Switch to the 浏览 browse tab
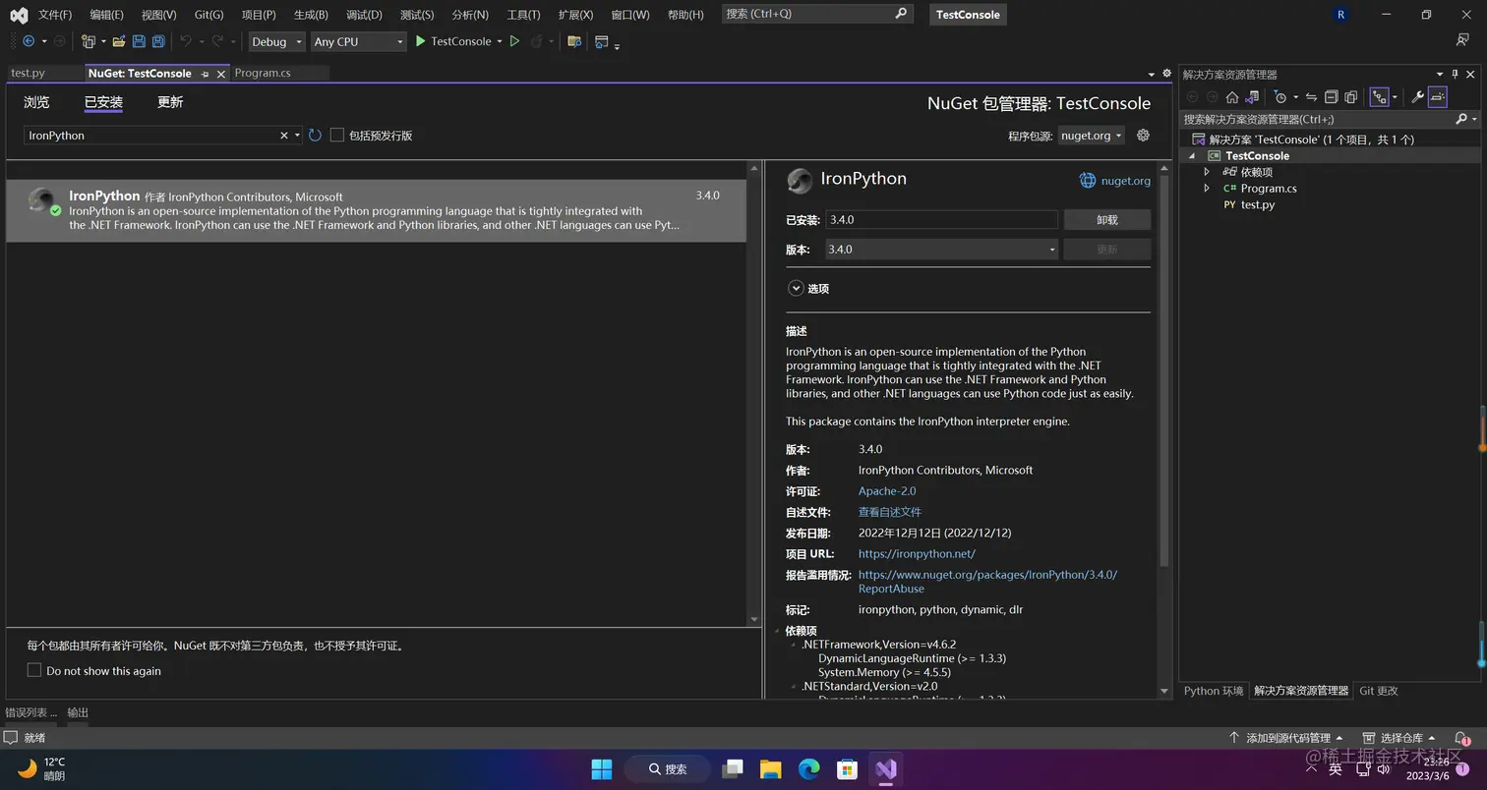The height and width of the screenshot is (790, 1487). click(x=36, y=102)
